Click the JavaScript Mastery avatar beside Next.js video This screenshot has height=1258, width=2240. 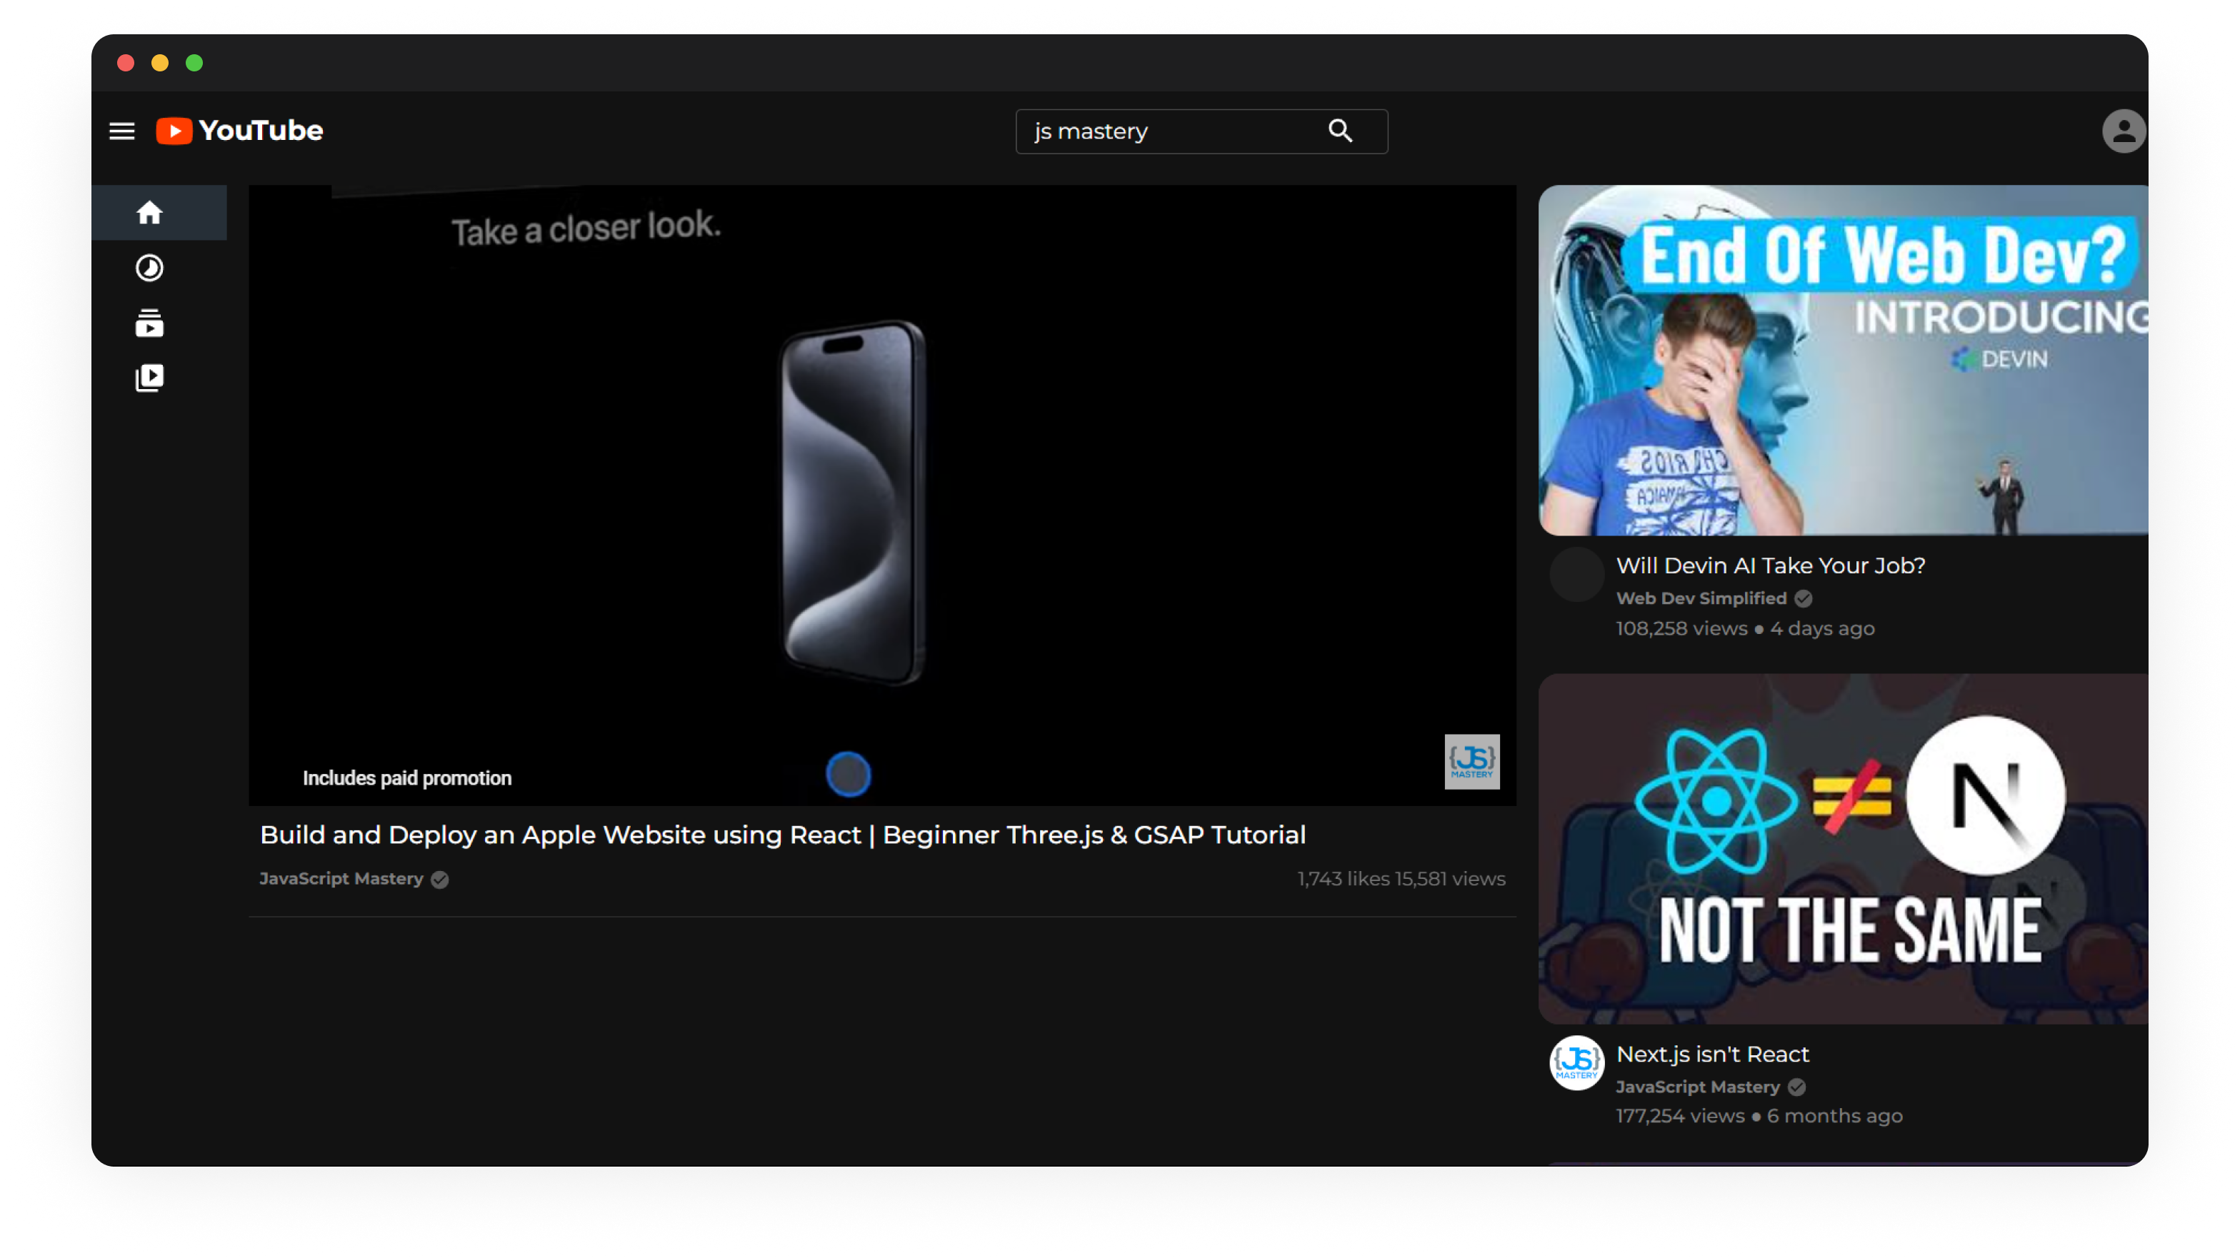point(1576,1062)
